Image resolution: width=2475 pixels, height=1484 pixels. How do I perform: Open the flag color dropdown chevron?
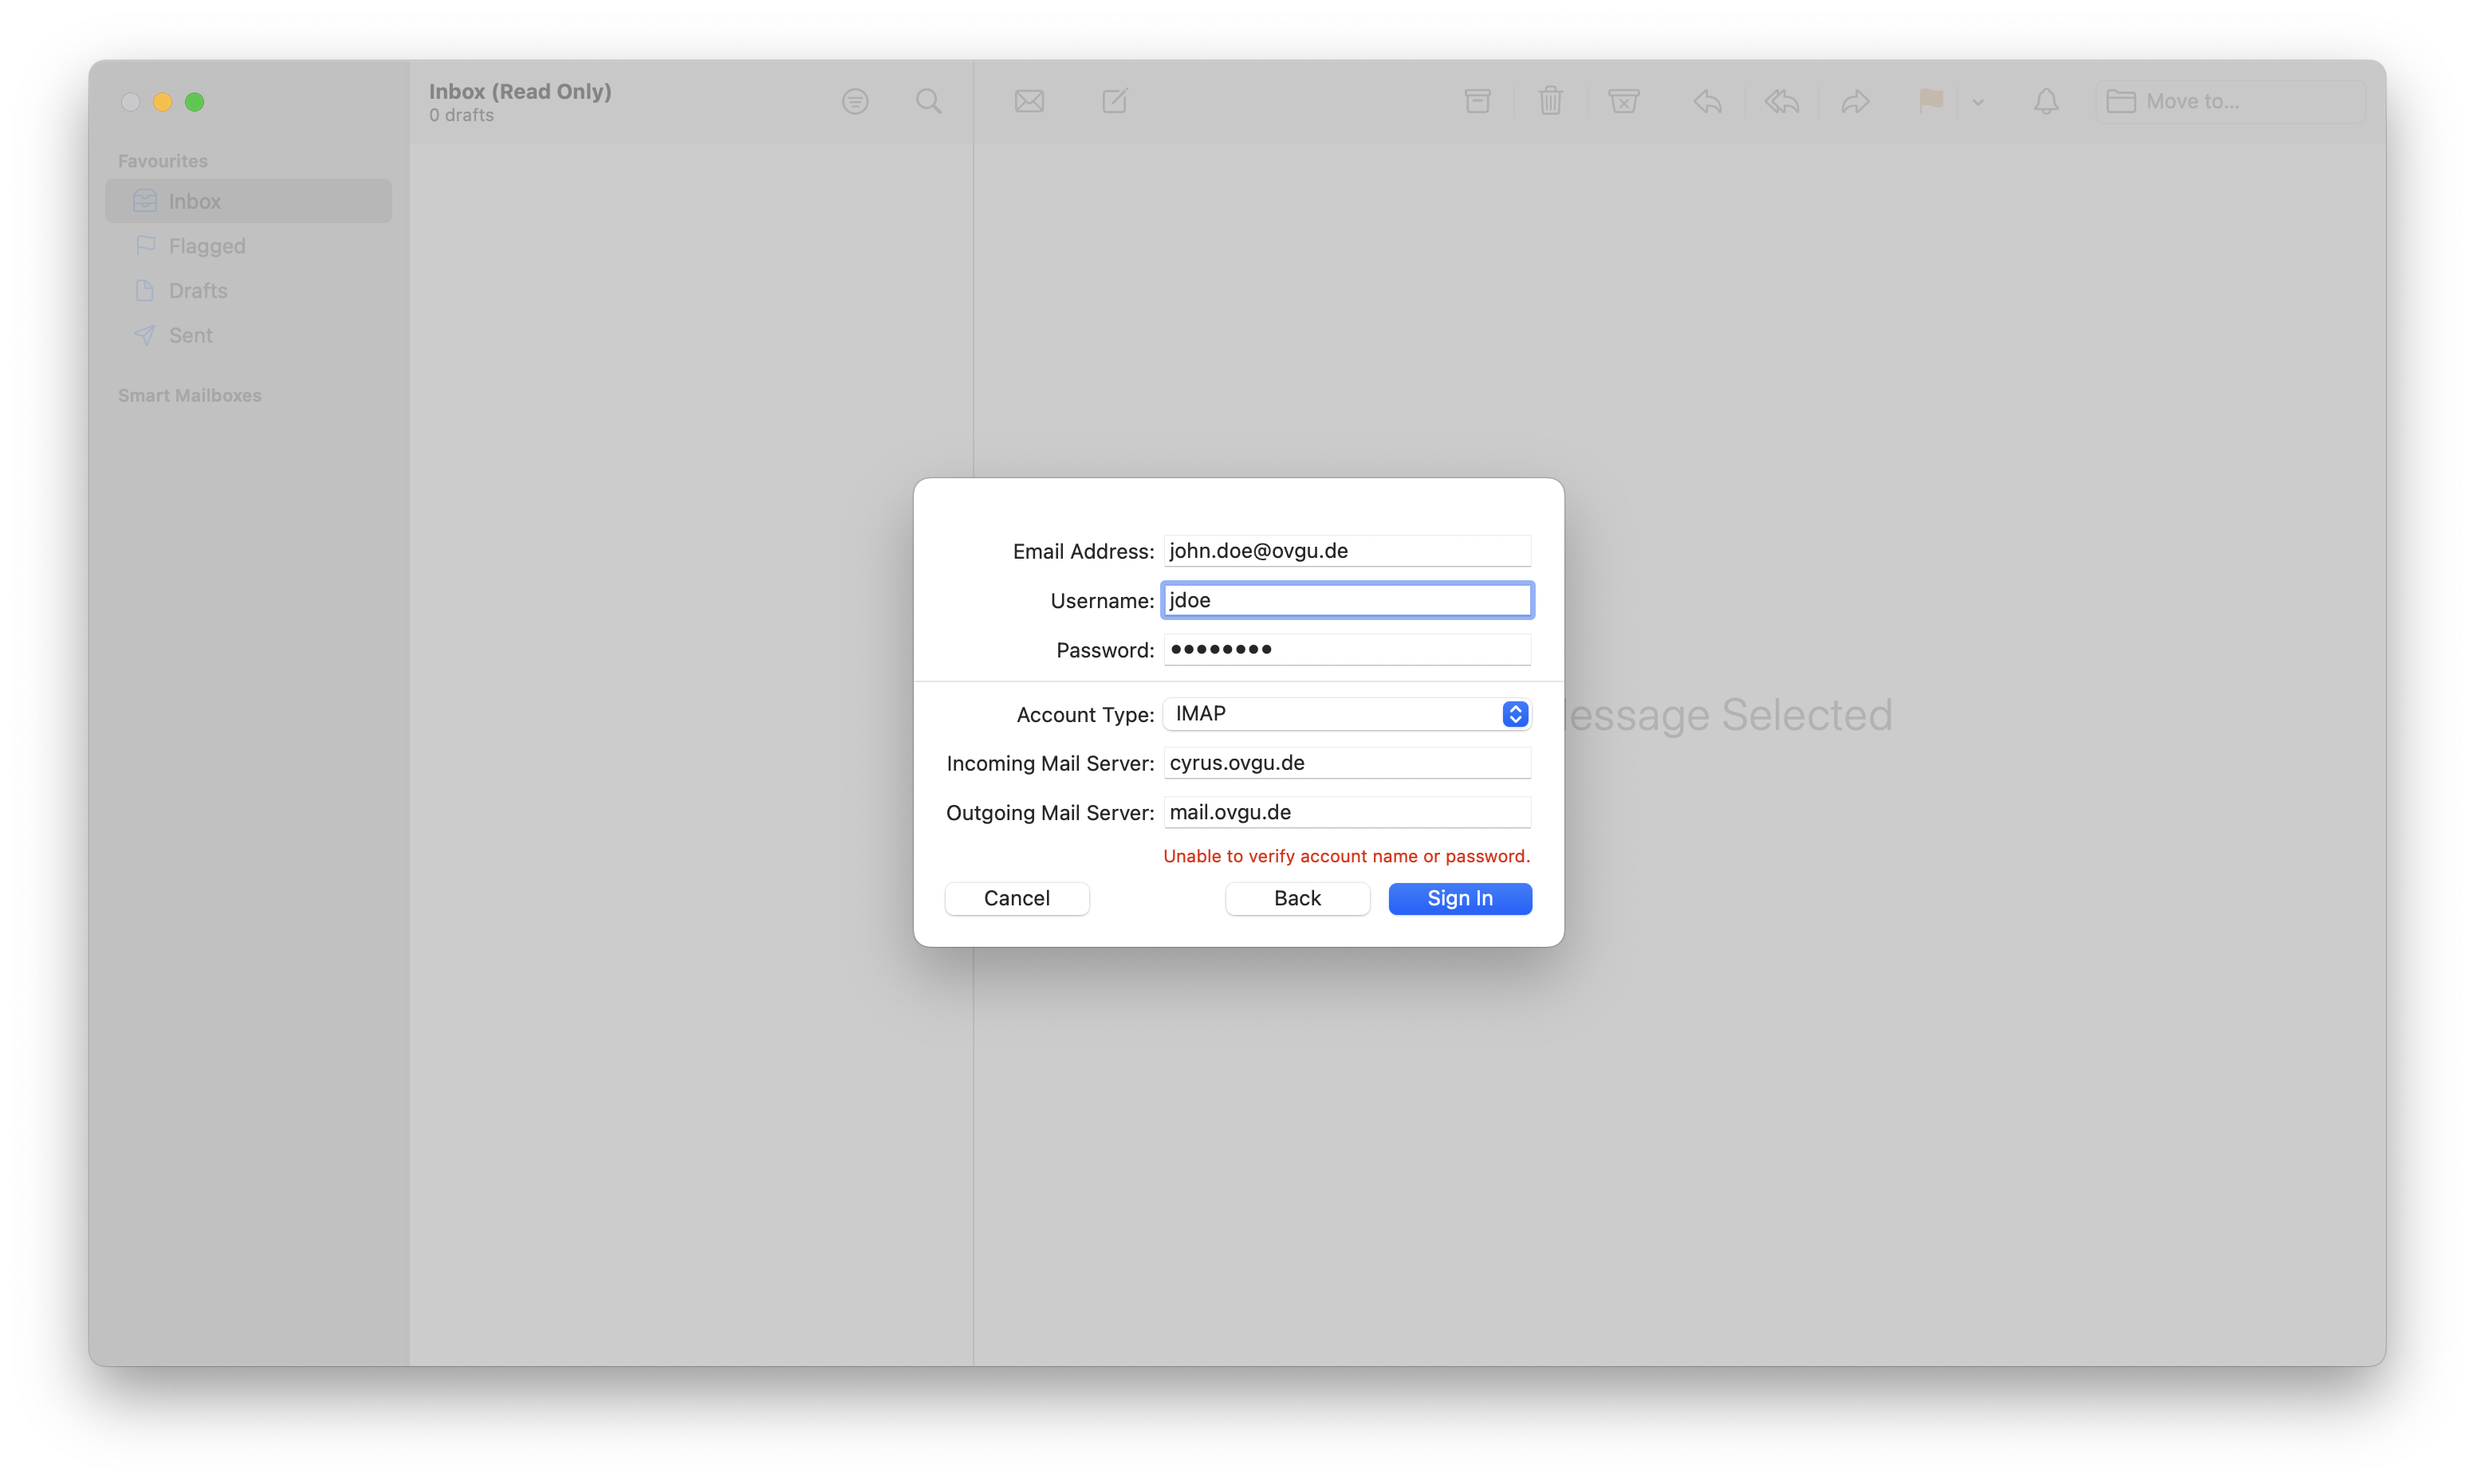point(1977,102)
